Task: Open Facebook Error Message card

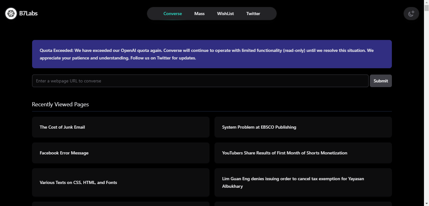Action: [x=121, y=153]
